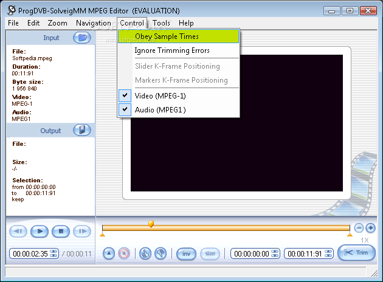Step back one frame

point(18,231)
